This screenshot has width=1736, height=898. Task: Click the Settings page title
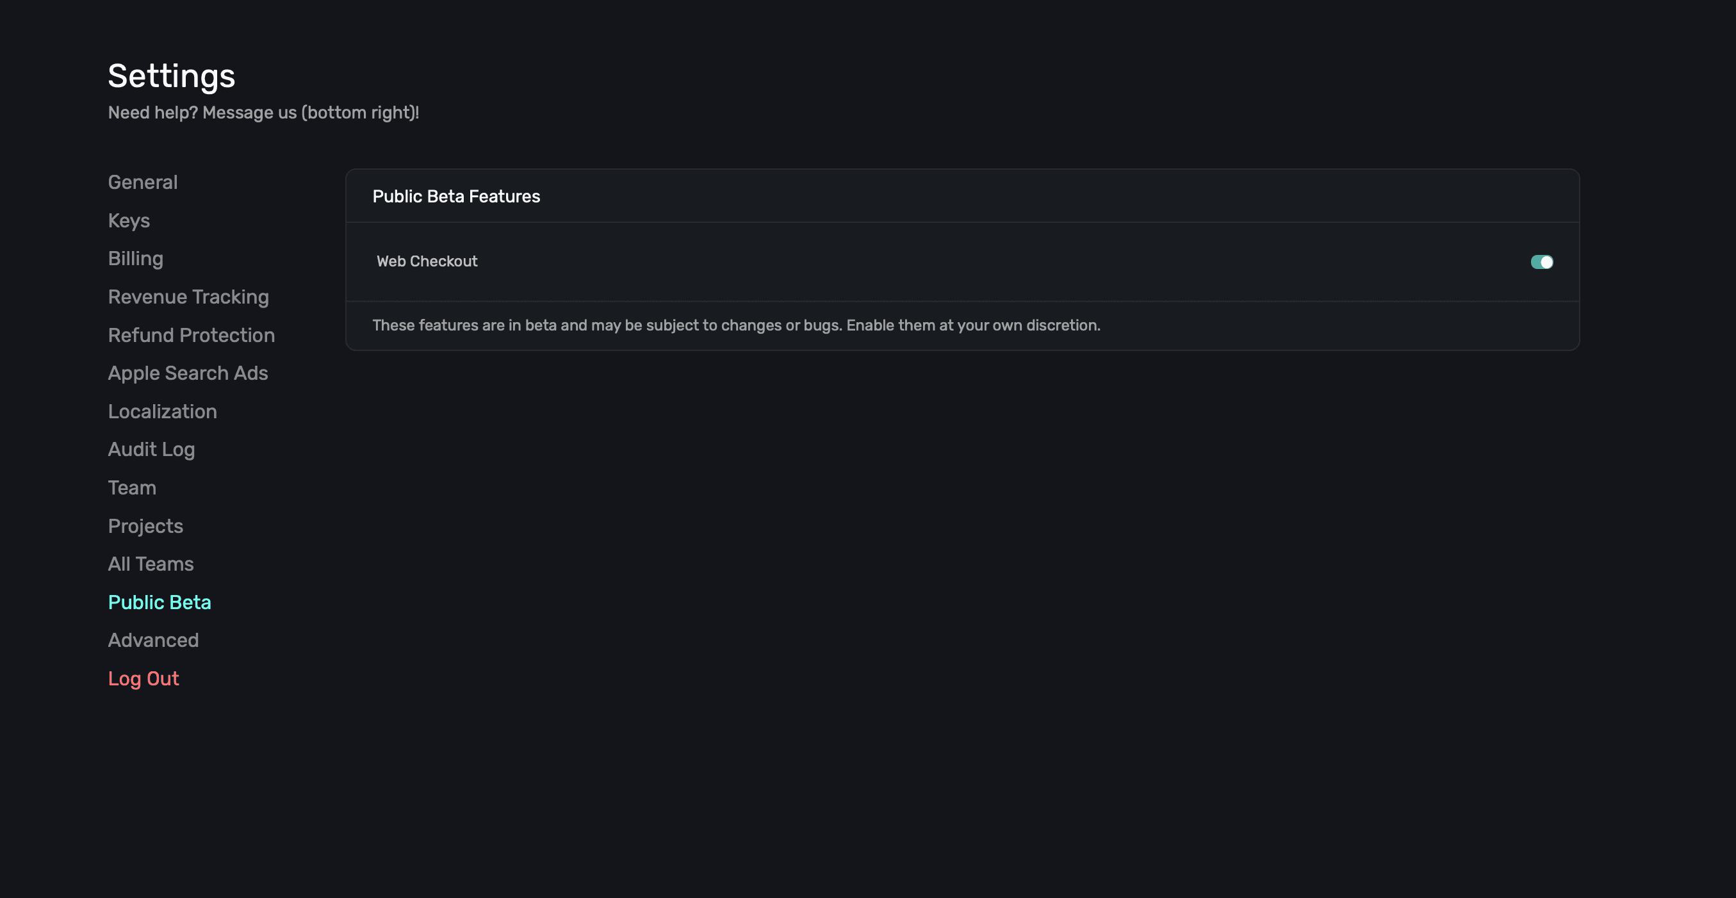tap(171, 76)
